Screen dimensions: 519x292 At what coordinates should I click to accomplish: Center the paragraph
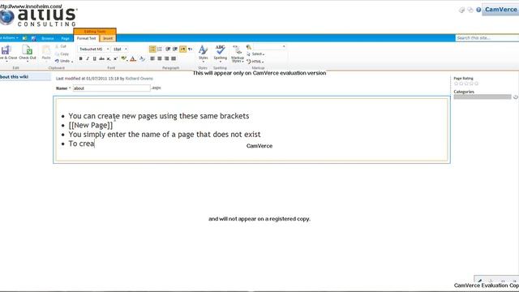pyautogui.click(x=160, y=58)
